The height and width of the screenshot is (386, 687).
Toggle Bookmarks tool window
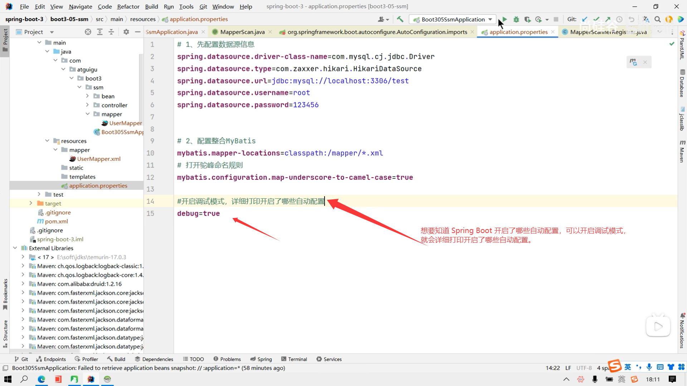coord(5,293)
